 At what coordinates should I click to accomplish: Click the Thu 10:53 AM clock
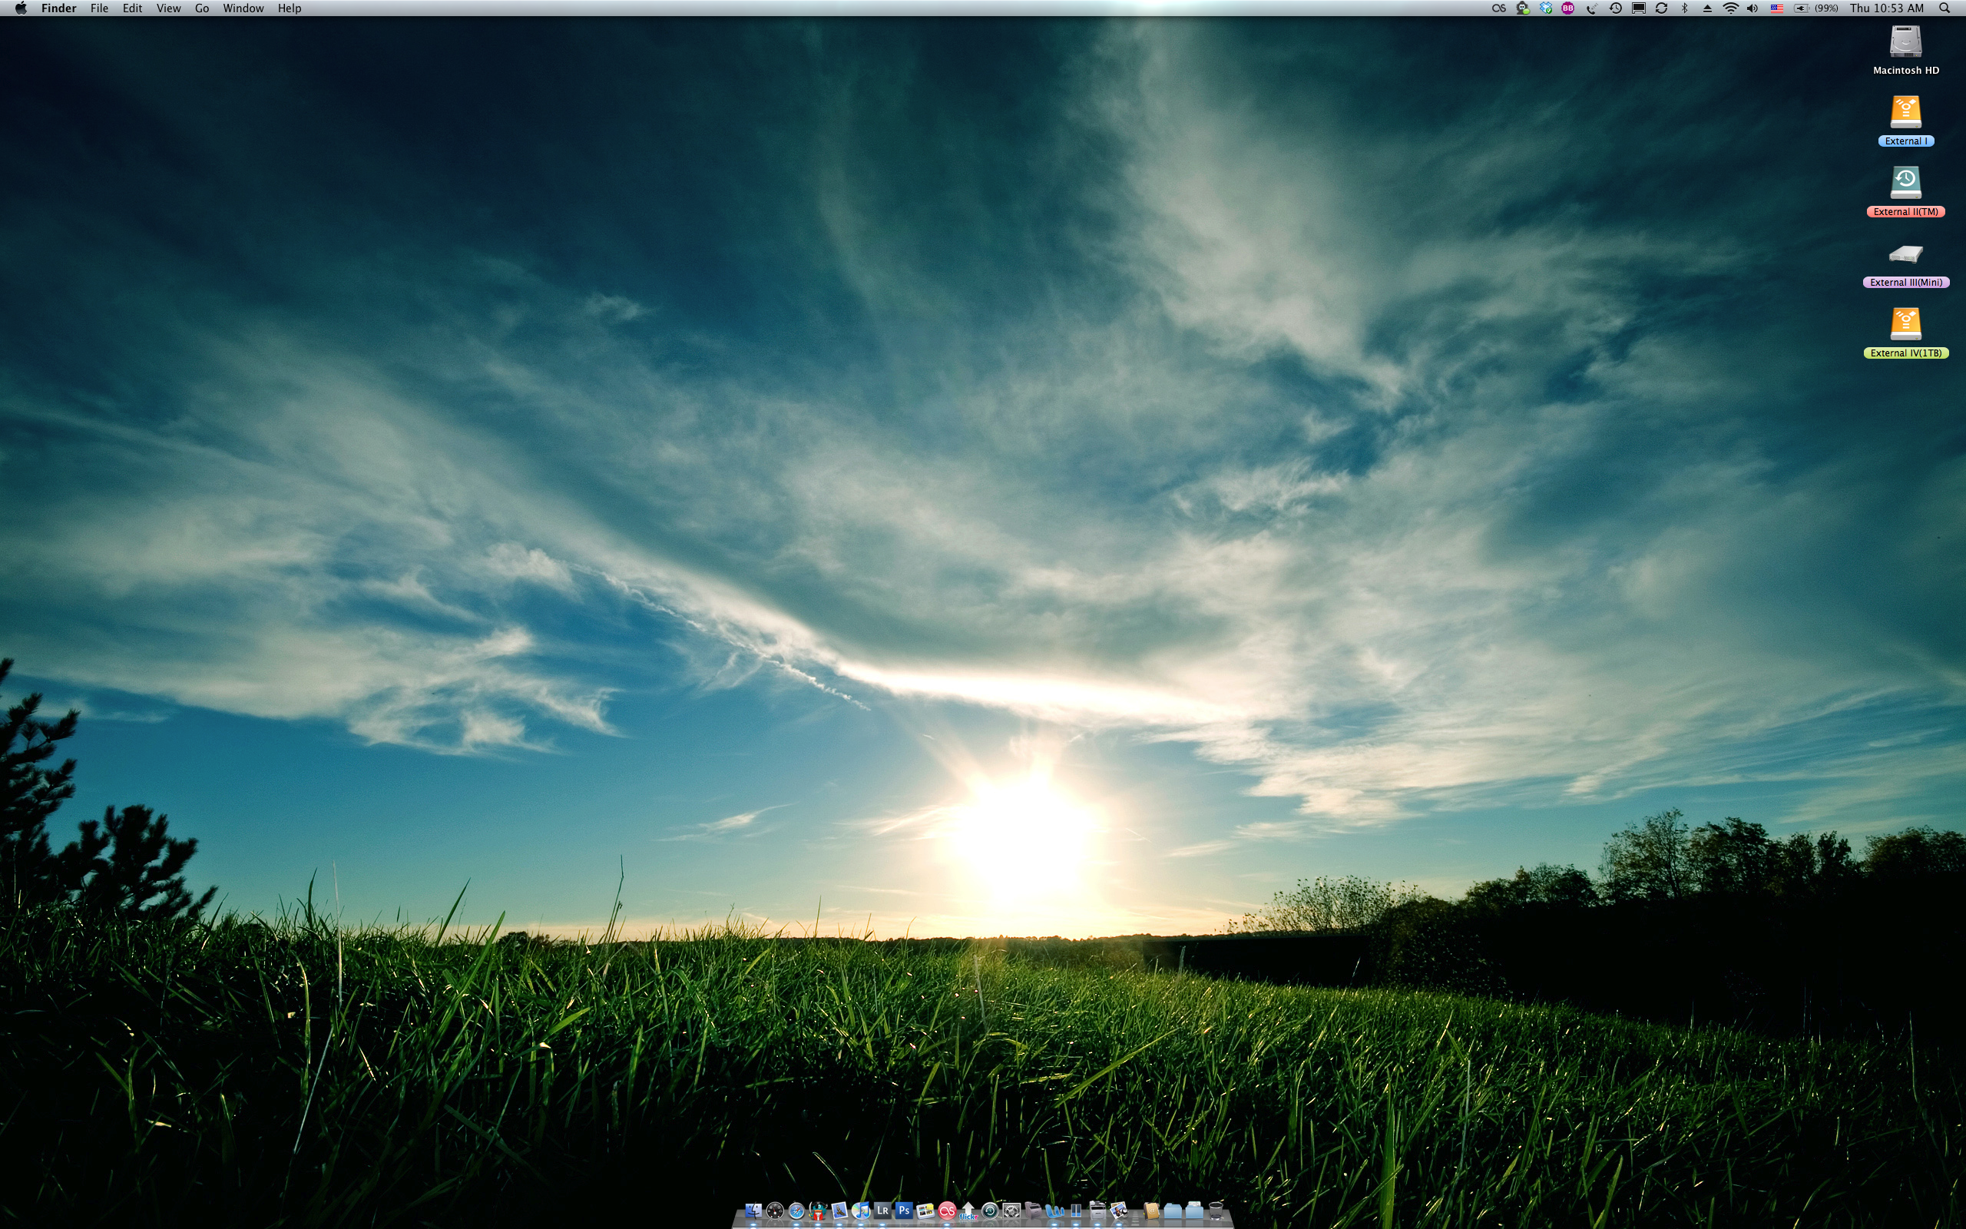(1886, 8)
